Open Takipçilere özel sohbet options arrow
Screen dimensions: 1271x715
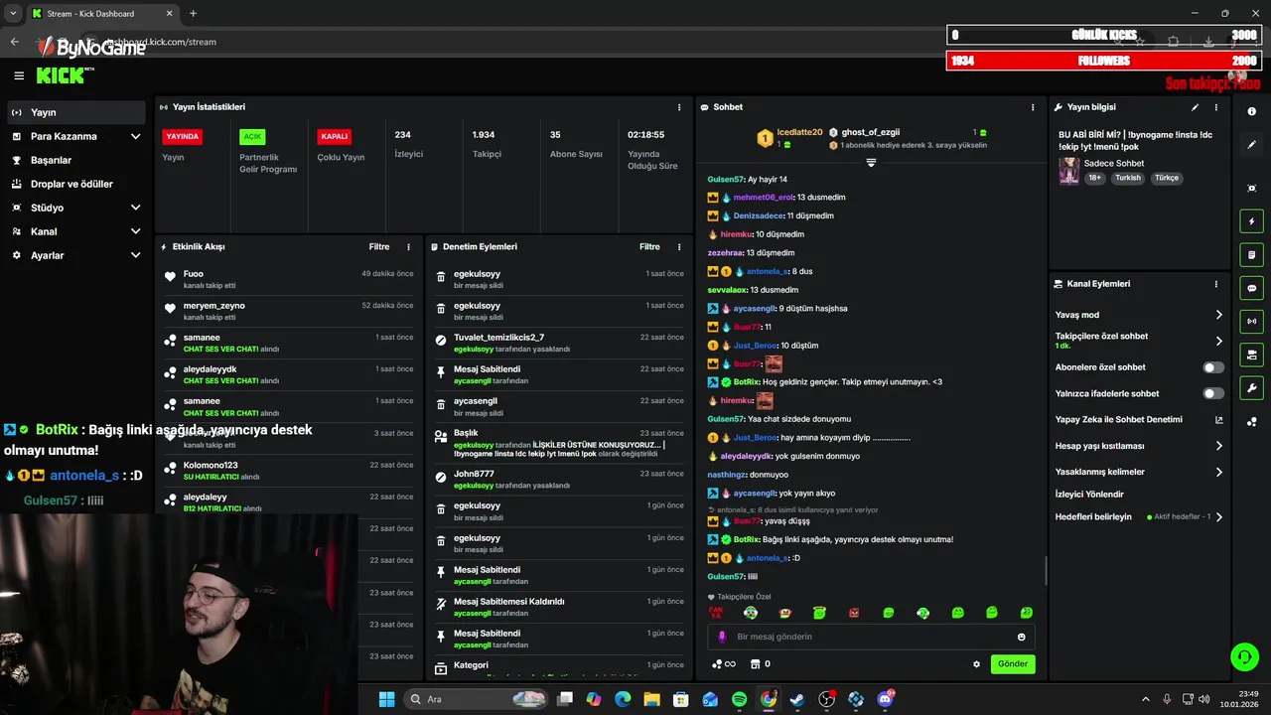point(1219,341)
